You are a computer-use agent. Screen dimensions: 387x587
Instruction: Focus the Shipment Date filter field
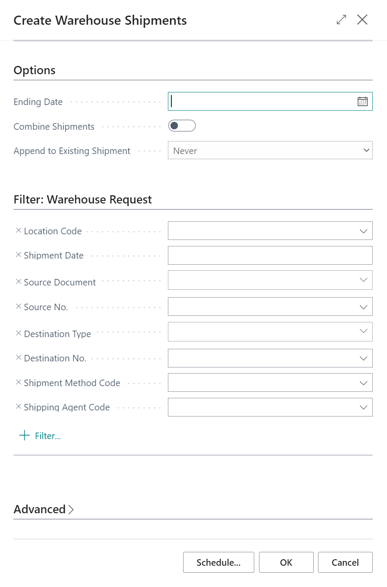pos(270,255)
